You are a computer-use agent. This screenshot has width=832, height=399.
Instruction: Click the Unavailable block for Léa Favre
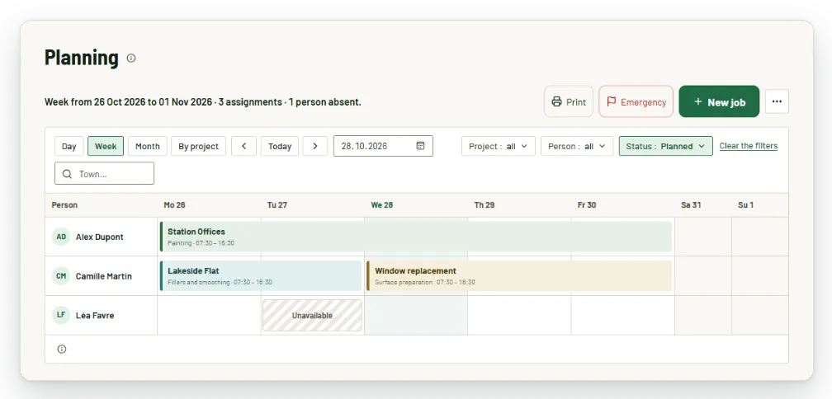[x=313, y=315]
